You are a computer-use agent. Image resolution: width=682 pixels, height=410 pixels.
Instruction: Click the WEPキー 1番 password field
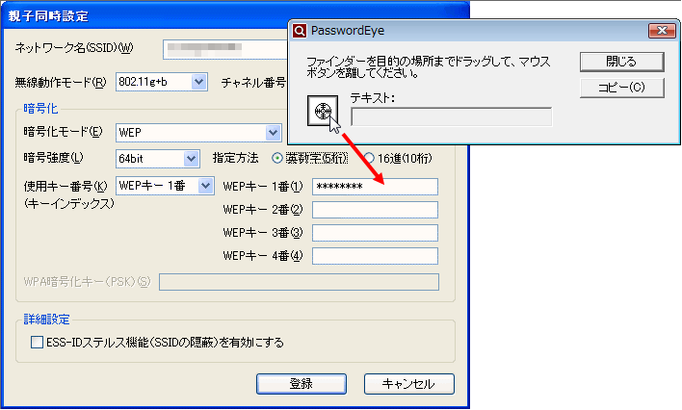click(x=375, y=187)
